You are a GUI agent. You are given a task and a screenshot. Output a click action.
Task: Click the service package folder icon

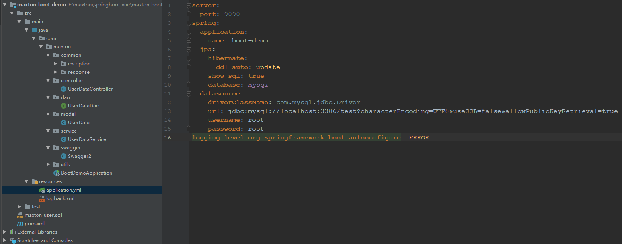pos(56,131)
